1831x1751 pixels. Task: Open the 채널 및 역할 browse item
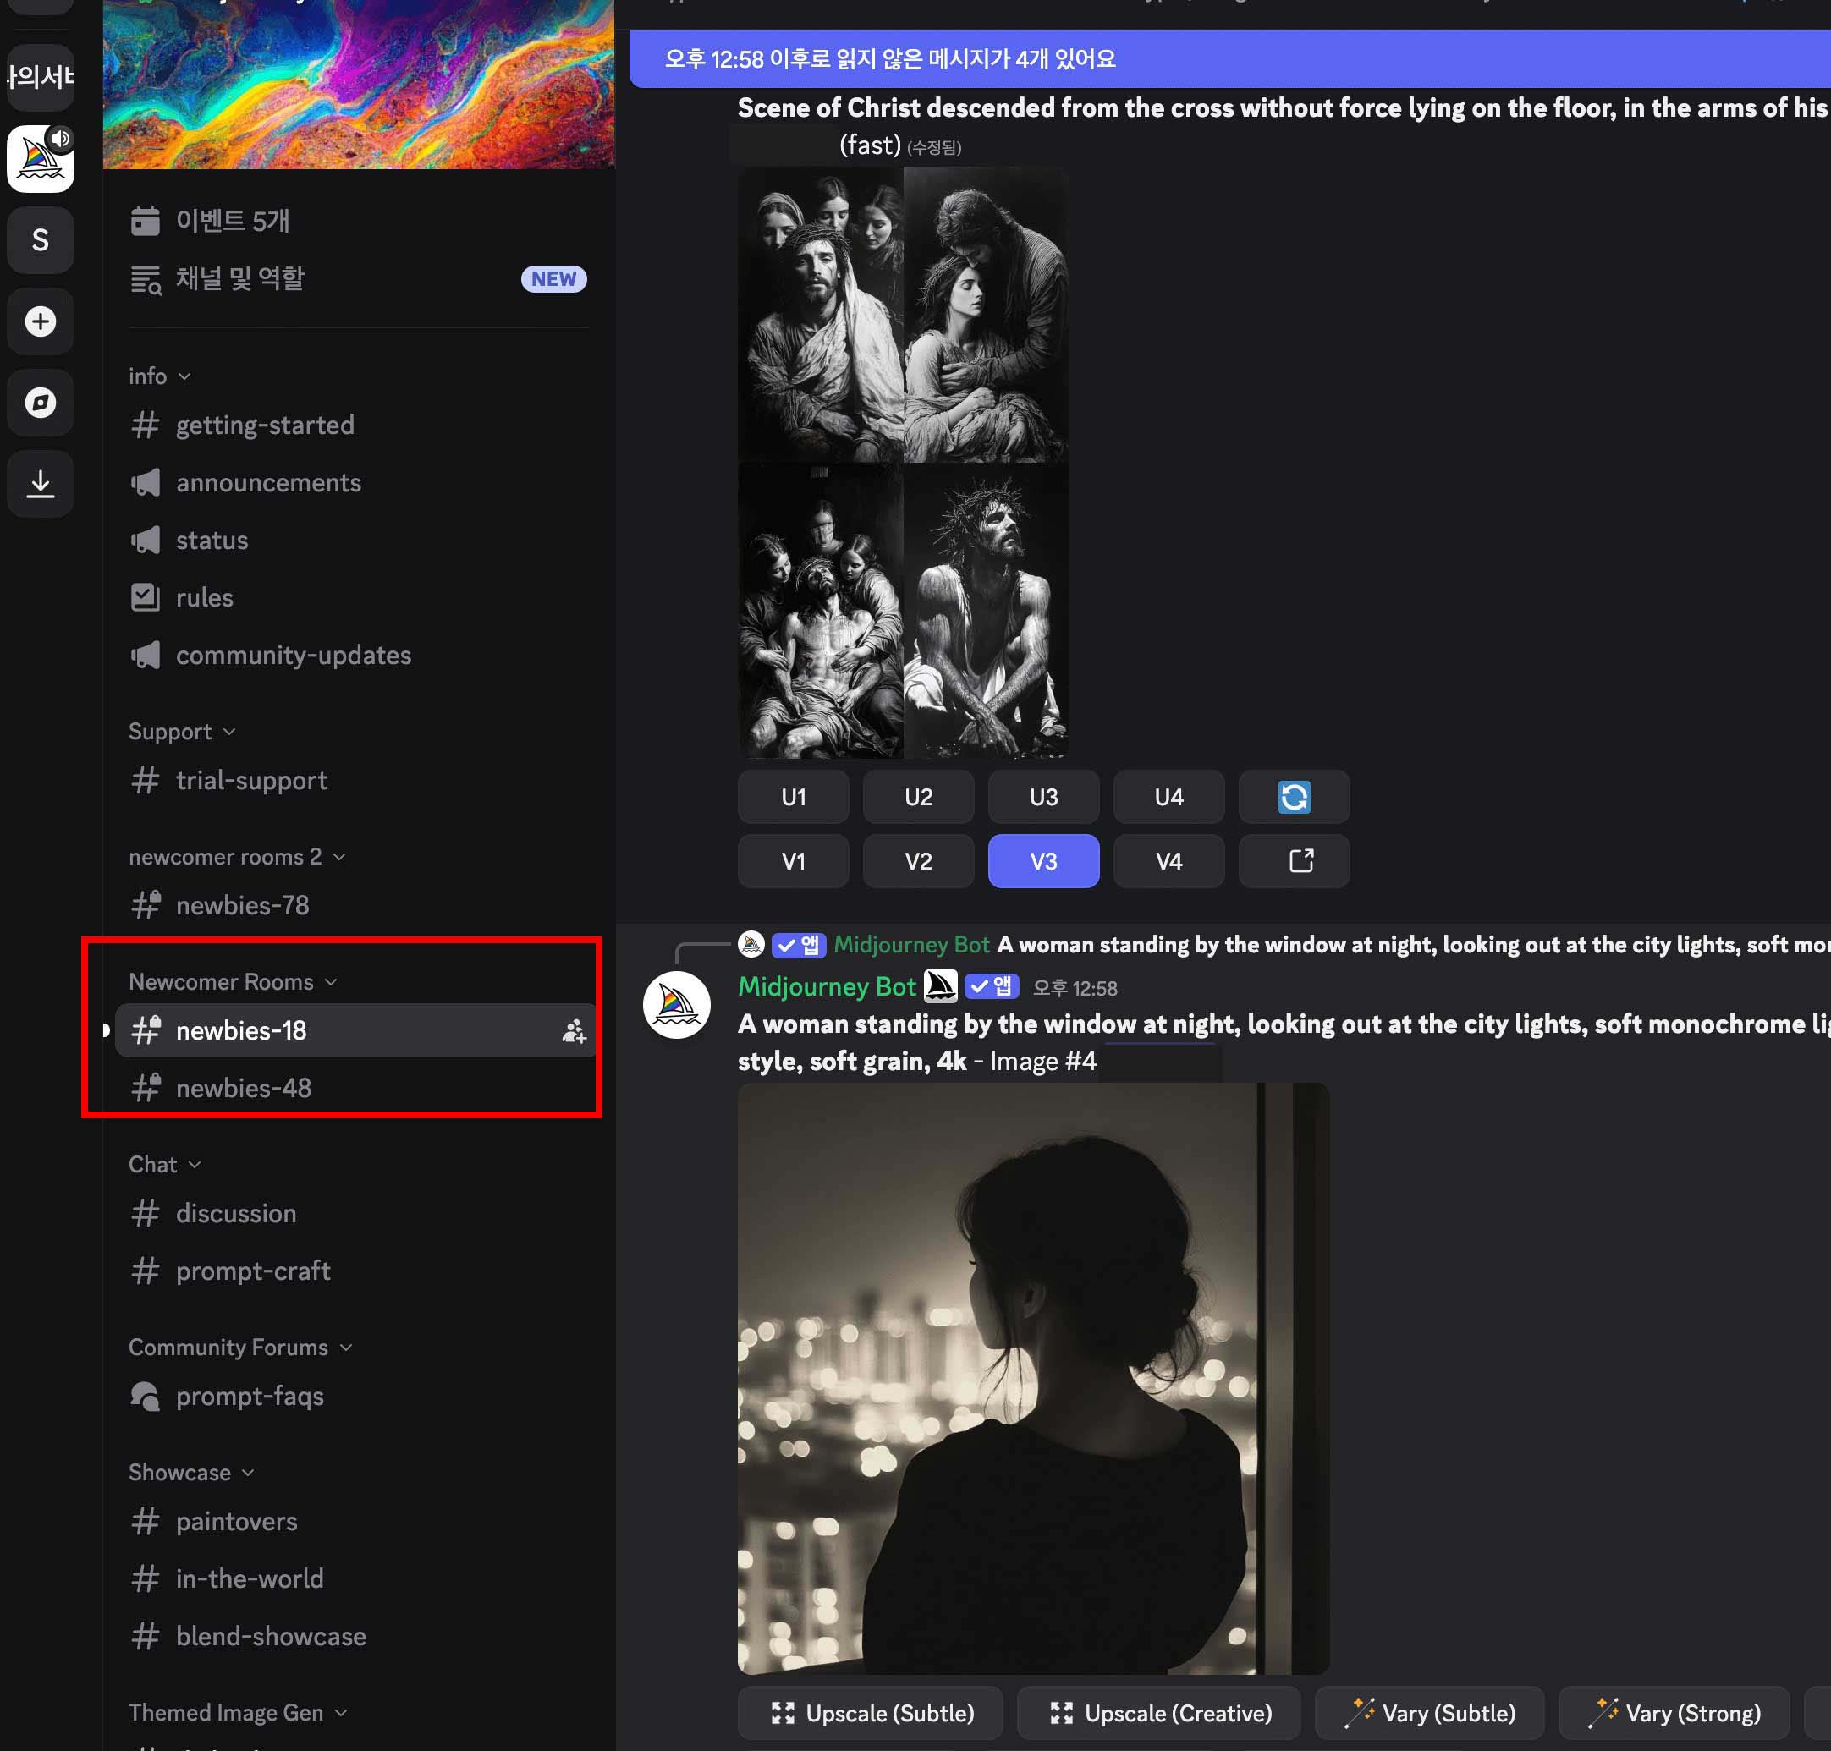point(240,278)
